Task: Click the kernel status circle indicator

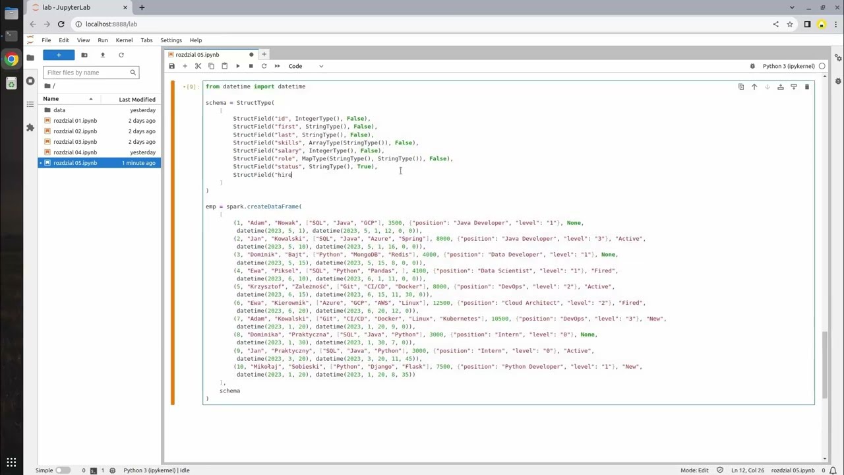Action: (x=822, y=66)
